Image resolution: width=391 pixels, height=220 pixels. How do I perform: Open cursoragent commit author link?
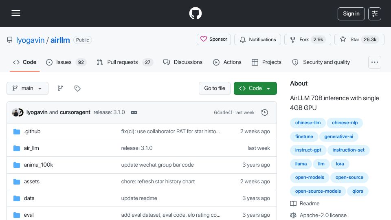pos(75,112)
